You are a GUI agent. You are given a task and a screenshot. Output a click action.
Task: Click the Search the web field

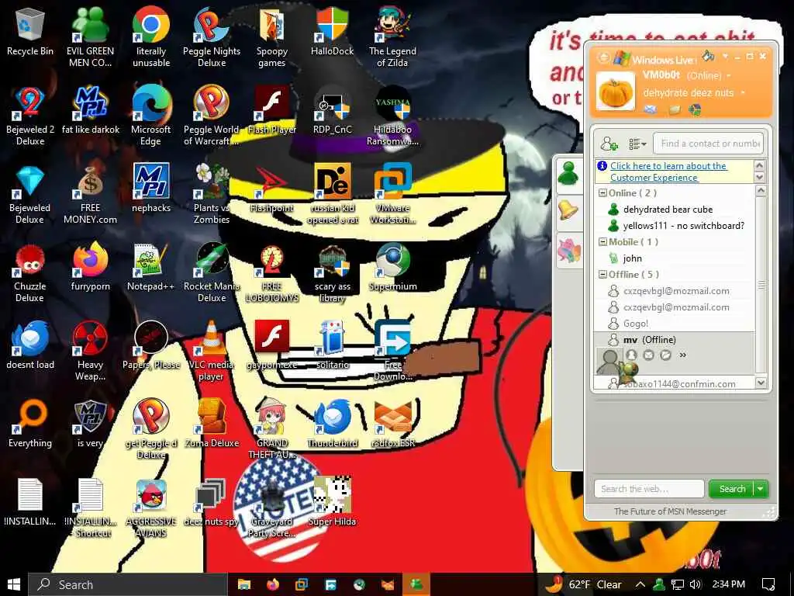[x=649, y=489]
